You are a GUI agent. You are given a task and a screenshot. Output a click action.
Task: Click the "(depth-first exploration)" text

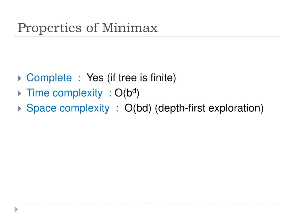pos(209,108)
